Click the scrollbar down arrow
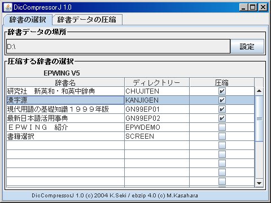271x203 pixels. click(259, 183)
